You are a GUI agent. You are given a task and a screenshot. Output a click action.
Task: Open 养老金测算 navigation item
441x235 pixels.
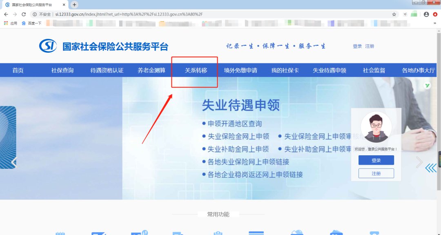[151, 70]
